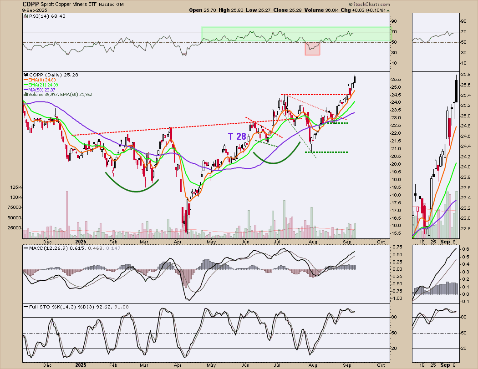Click the 50000 volume axis label

pyautogui.click(x=15, y=217)
